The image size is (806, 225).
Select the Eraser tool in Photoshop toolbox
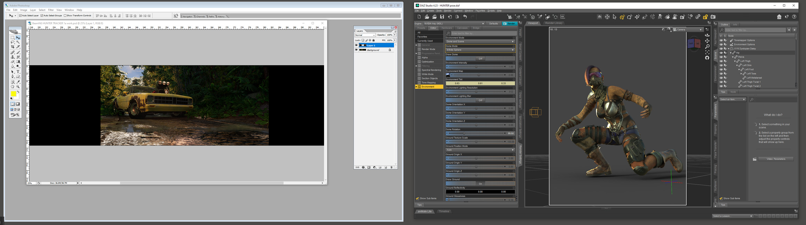click(13, 62)
